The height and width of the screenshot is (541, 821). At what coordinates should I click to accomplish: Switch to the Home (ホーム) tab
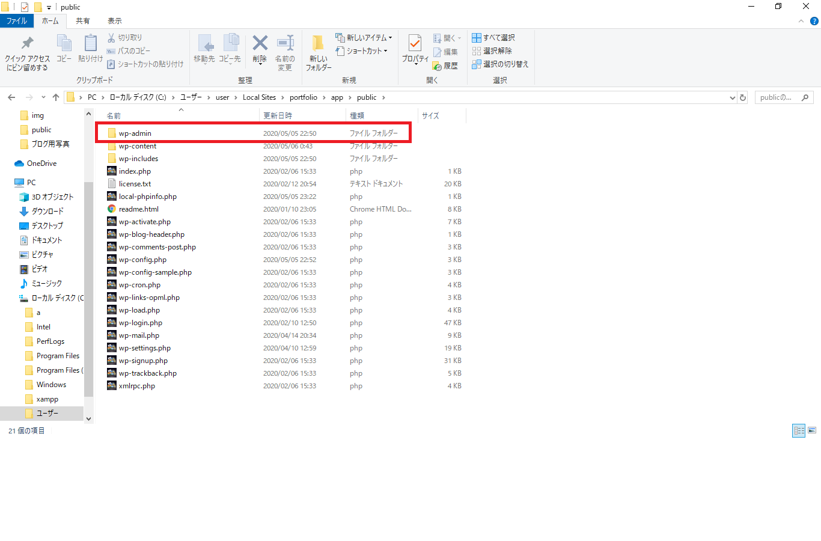(50, 21)
